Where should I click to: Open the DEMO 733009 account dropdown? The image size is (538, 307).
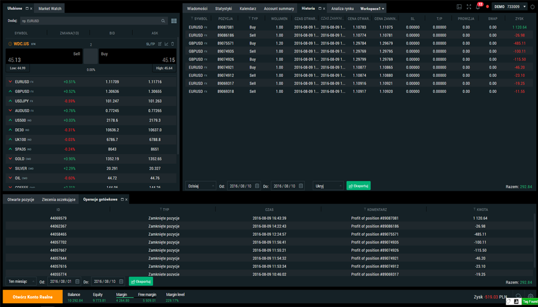[x=509, y=7]
